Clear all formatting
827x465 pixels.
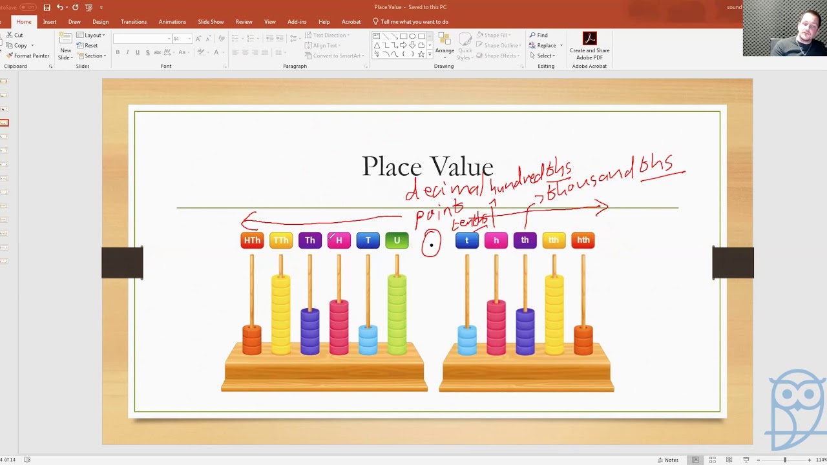point(221,39)
